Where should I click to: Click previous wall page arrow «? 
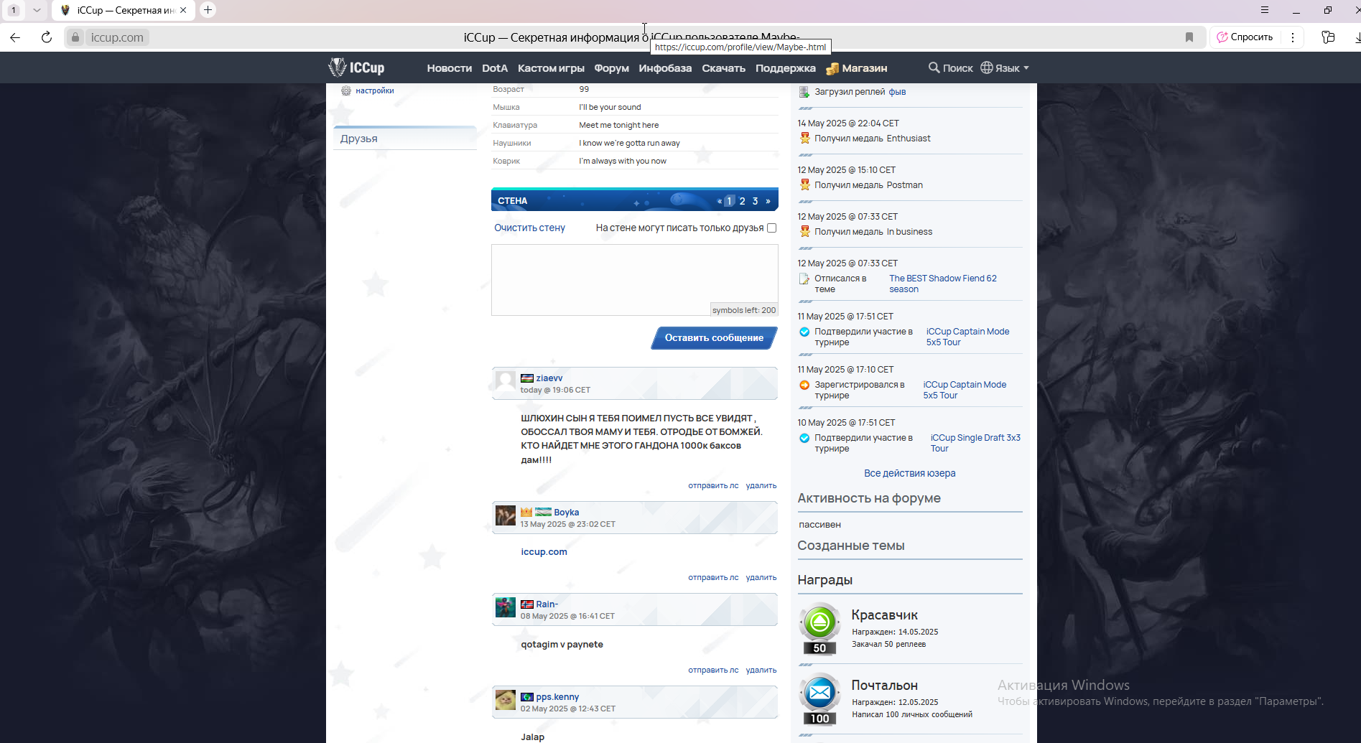pos(719,201)
